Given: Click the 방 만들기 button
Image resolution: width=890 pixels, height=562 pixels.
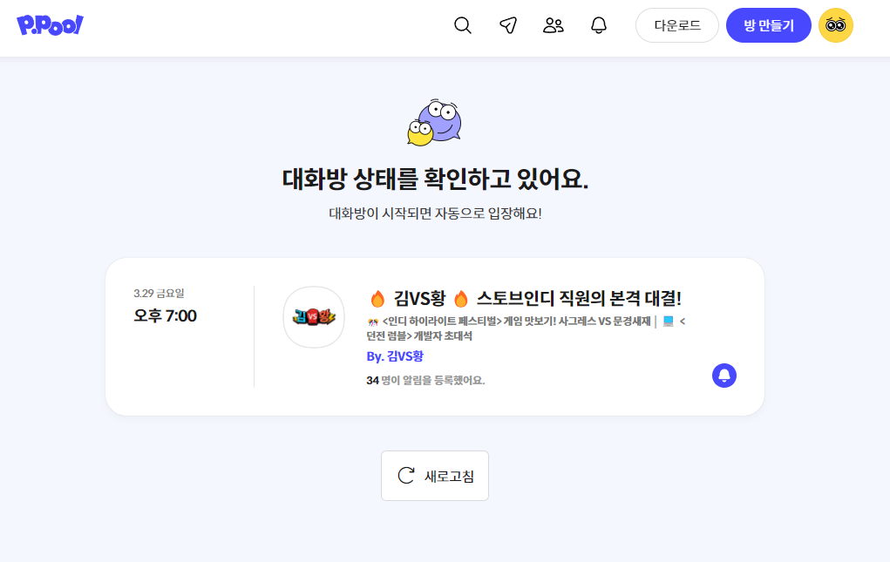Looking at the screenshot, I should [x=769, y=25].
